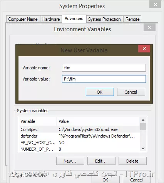
Task: Click New... under System variables
Action: coord(70,161)
